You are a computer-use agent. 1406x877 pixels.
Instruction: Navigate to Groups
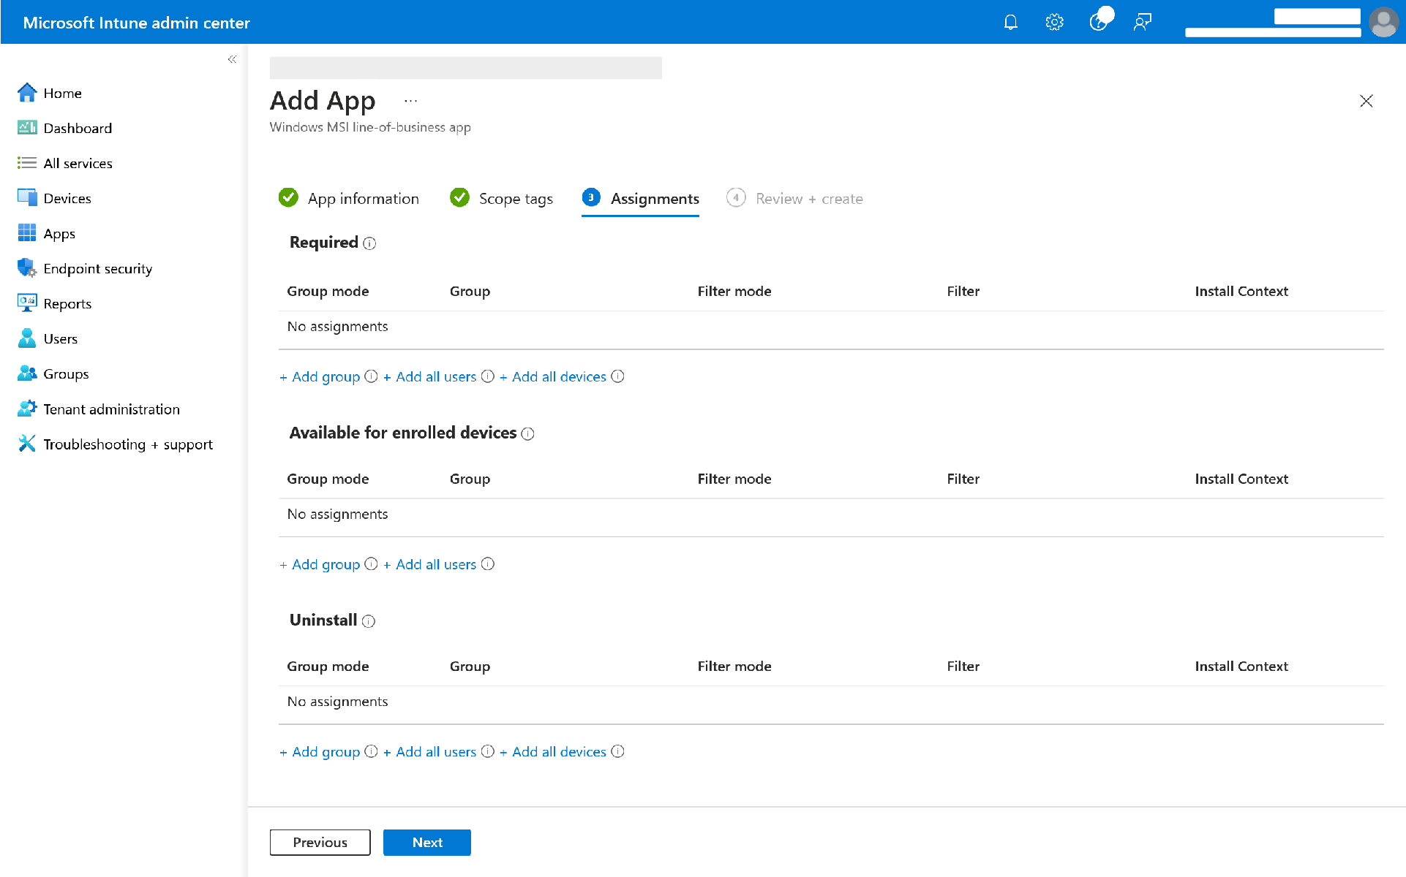[x=65, y=373]
